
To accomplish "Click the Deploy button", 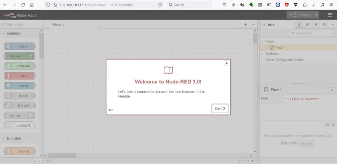I will click(x=300, y=15).
